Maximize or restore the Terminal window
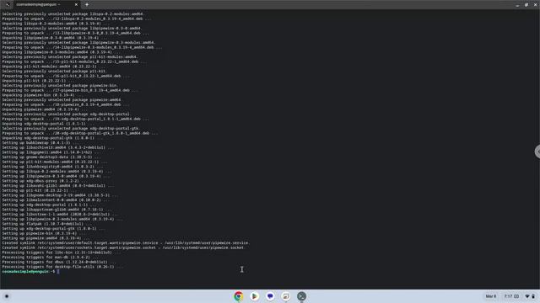 point(526,5)
